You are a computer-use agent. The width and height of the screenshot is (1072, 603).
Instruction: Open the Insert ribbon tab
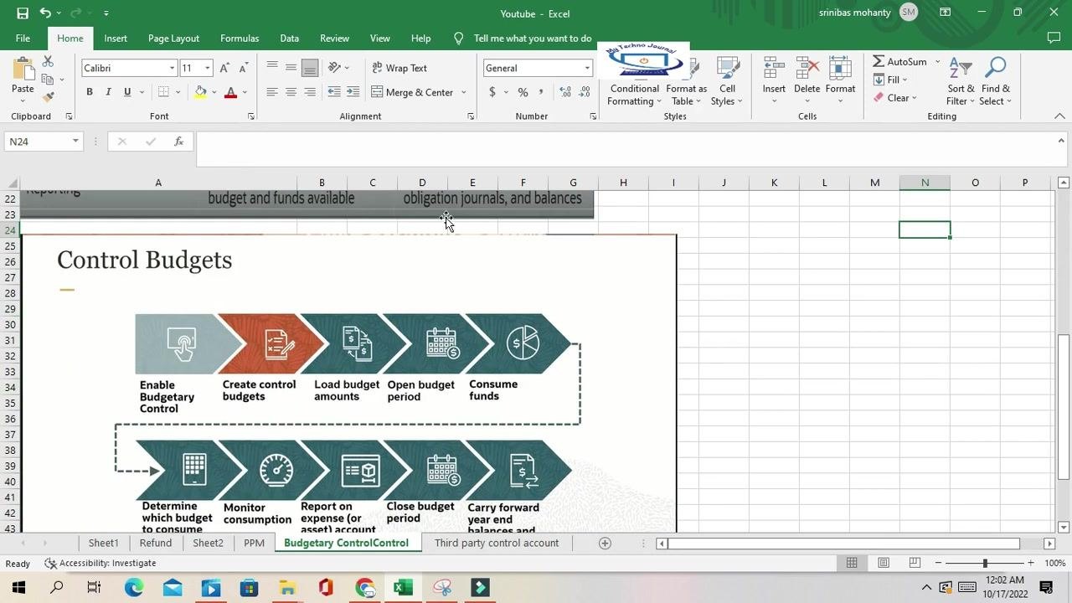116,39
